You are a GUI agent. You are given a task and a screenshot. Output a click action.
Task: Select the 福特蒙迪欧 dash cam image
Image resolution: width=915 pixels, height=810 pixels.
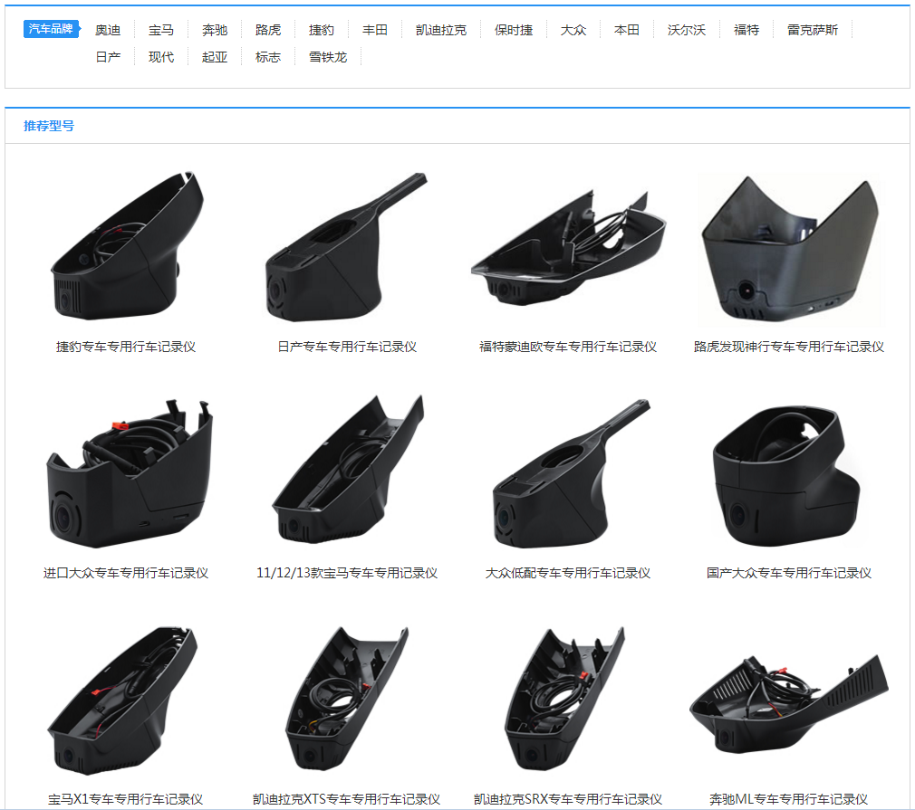coord(568,244)
